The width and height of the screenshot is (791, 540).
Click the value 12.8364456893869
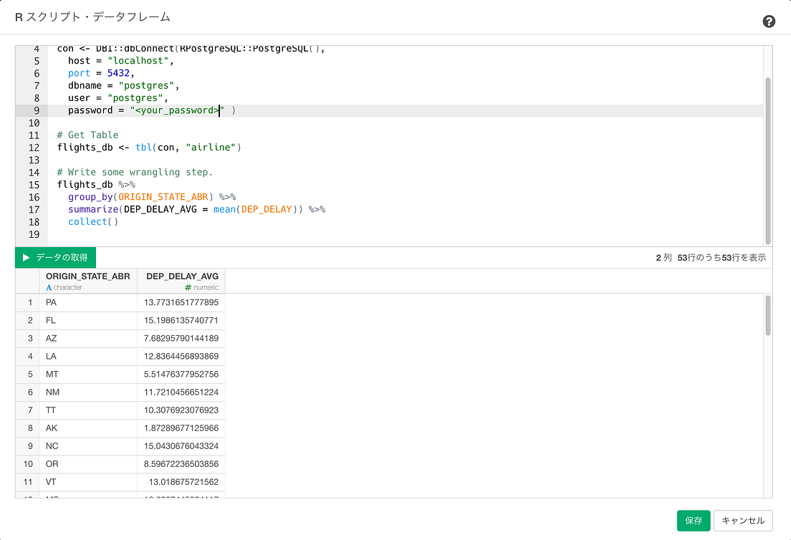click(x=181, y=357)
